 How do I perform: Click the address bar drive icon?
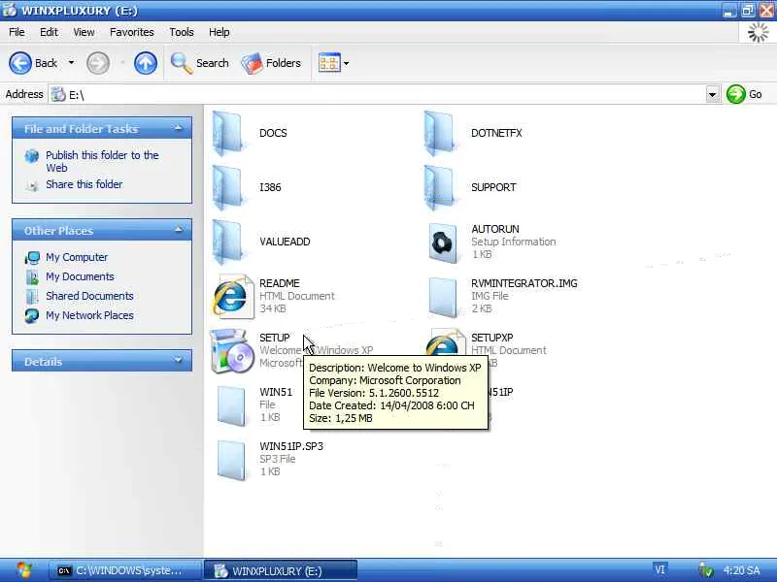(58, 94)
